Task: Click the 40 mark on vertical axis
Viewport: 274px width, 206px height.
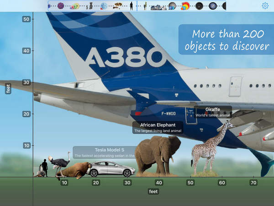Action: click(x=26, y=51)
